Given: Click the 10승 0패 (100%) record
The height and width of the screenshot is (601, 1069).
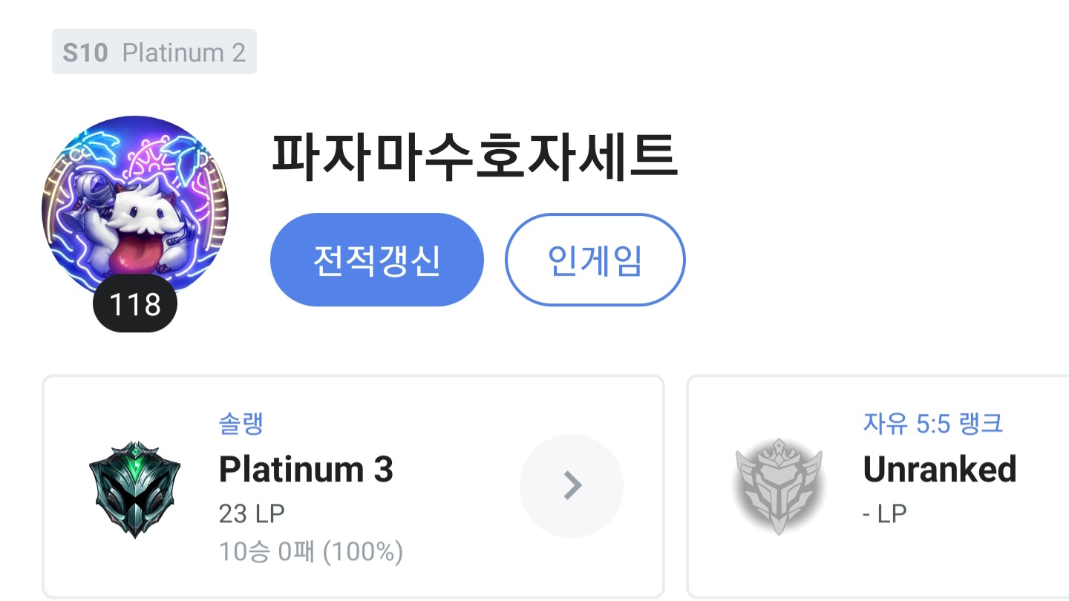Looking at the screenshot, I should [311, 552].
